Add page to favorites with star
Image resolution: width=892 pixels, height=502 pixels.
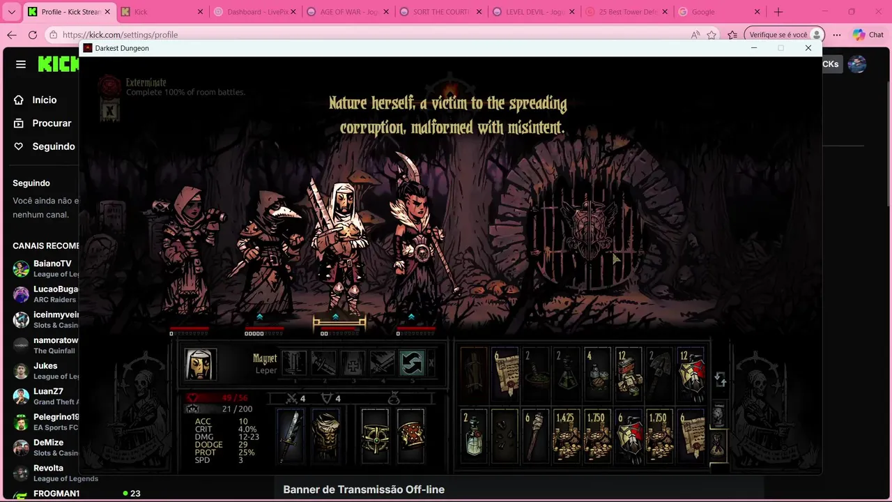tap(712, 35)
